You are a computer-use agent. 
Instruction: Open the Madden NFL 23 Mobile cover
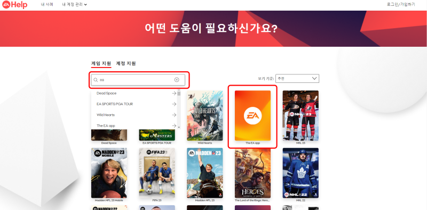[x=109, y=173]
